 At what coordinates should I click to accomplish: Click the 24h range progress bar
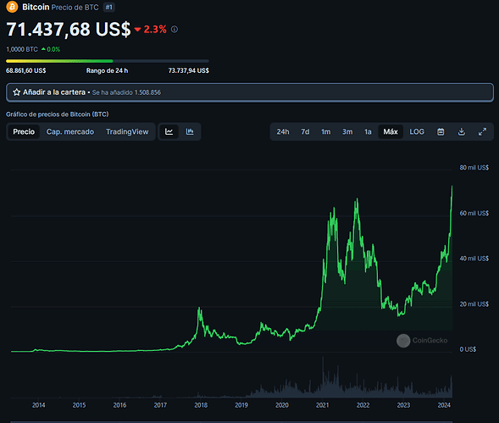[108, 61]
